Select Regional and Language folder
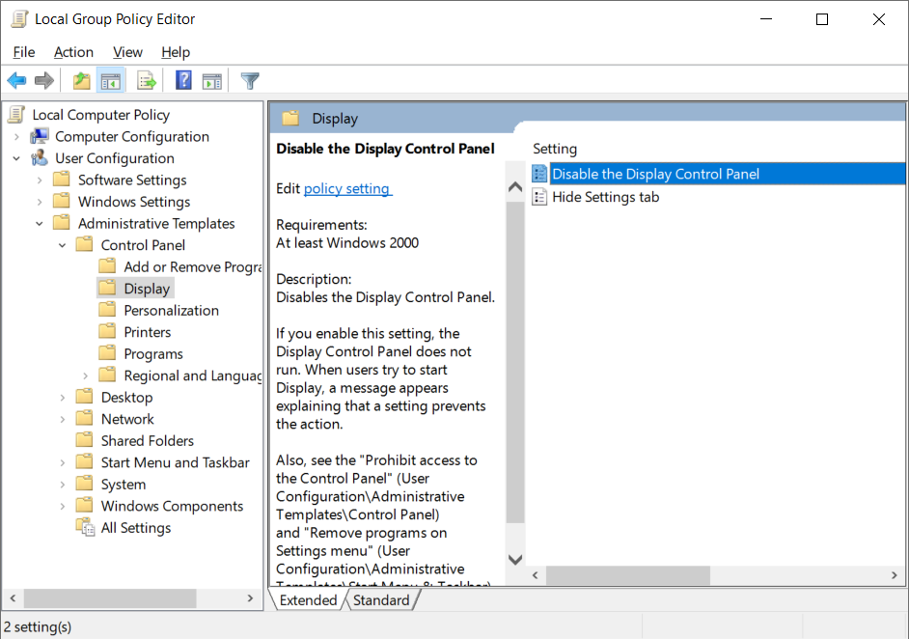 [179, 375]
